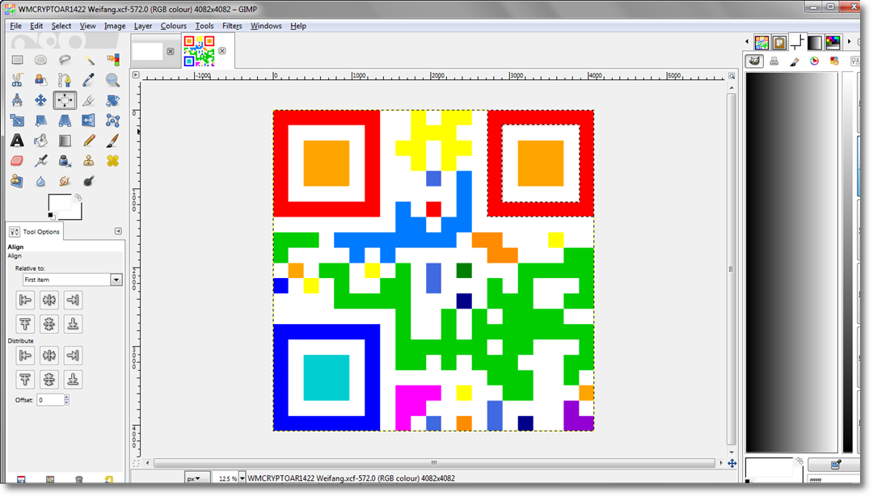Viewport: 873px width, 497px height.
Task: Show earlier dock tabs with left arrow
Action: (x=747, y=42)
